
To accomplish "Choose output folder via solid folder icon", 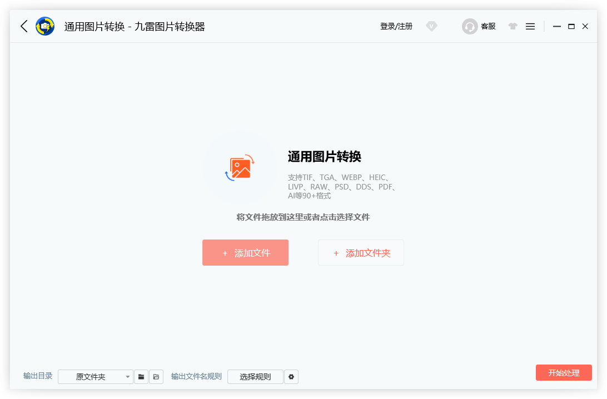I will (141, 377).
